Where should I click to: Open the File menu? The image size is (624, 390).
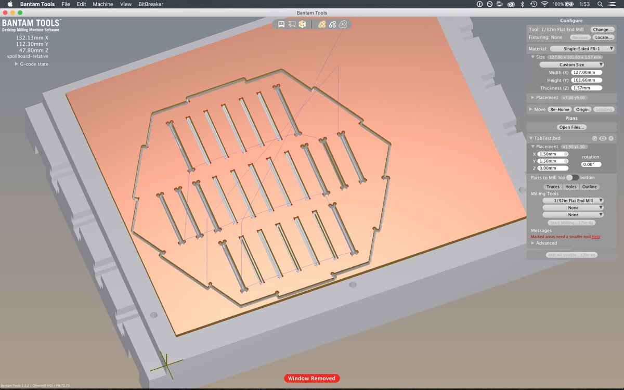[66, 4]
